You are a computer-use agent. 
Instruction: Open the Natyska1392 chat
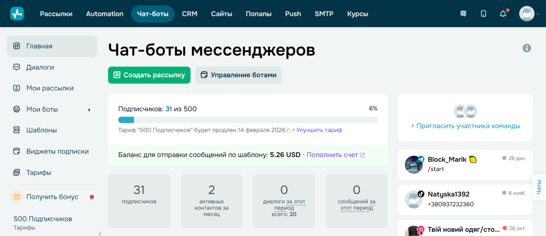click(x=465, y=199)
